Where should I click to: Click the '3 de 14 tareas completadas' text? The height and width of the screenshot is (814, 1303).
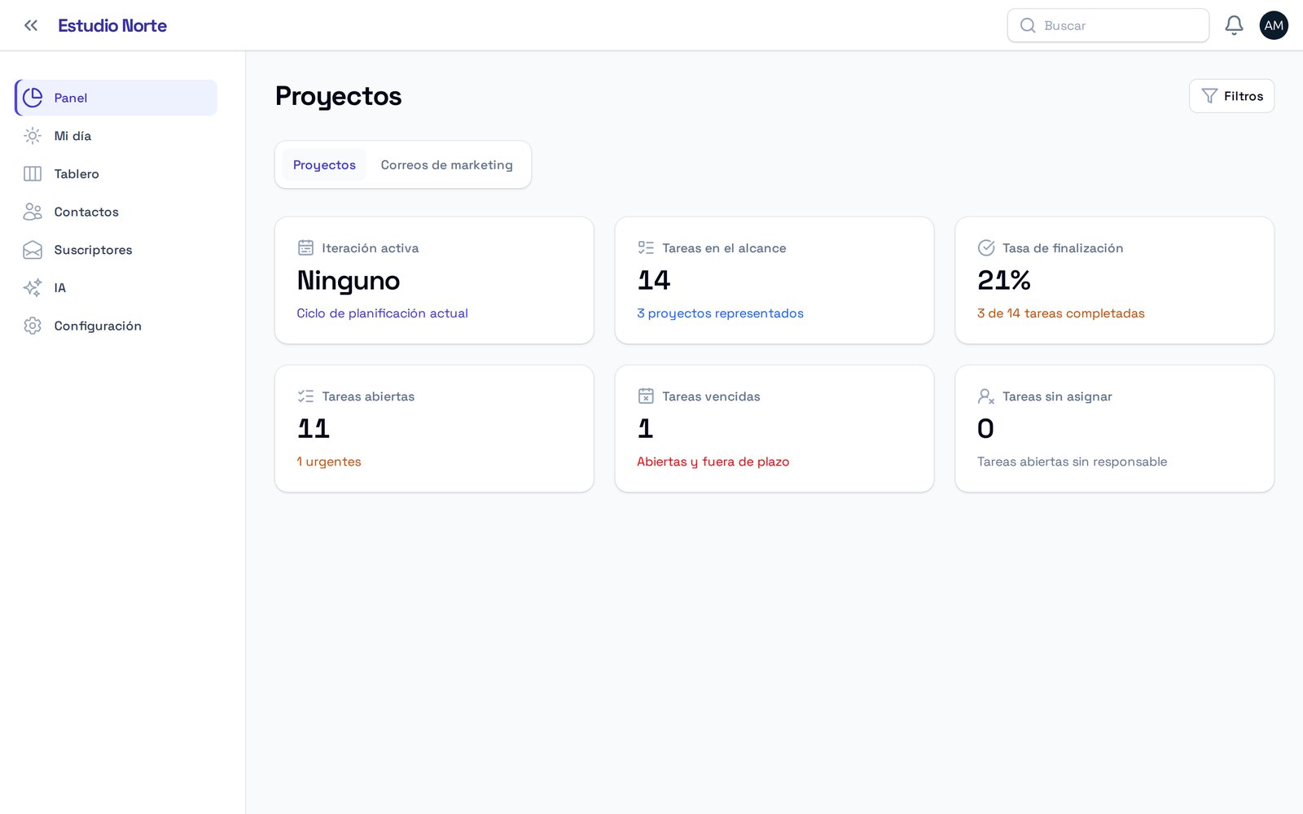[x=1060, y=313]
